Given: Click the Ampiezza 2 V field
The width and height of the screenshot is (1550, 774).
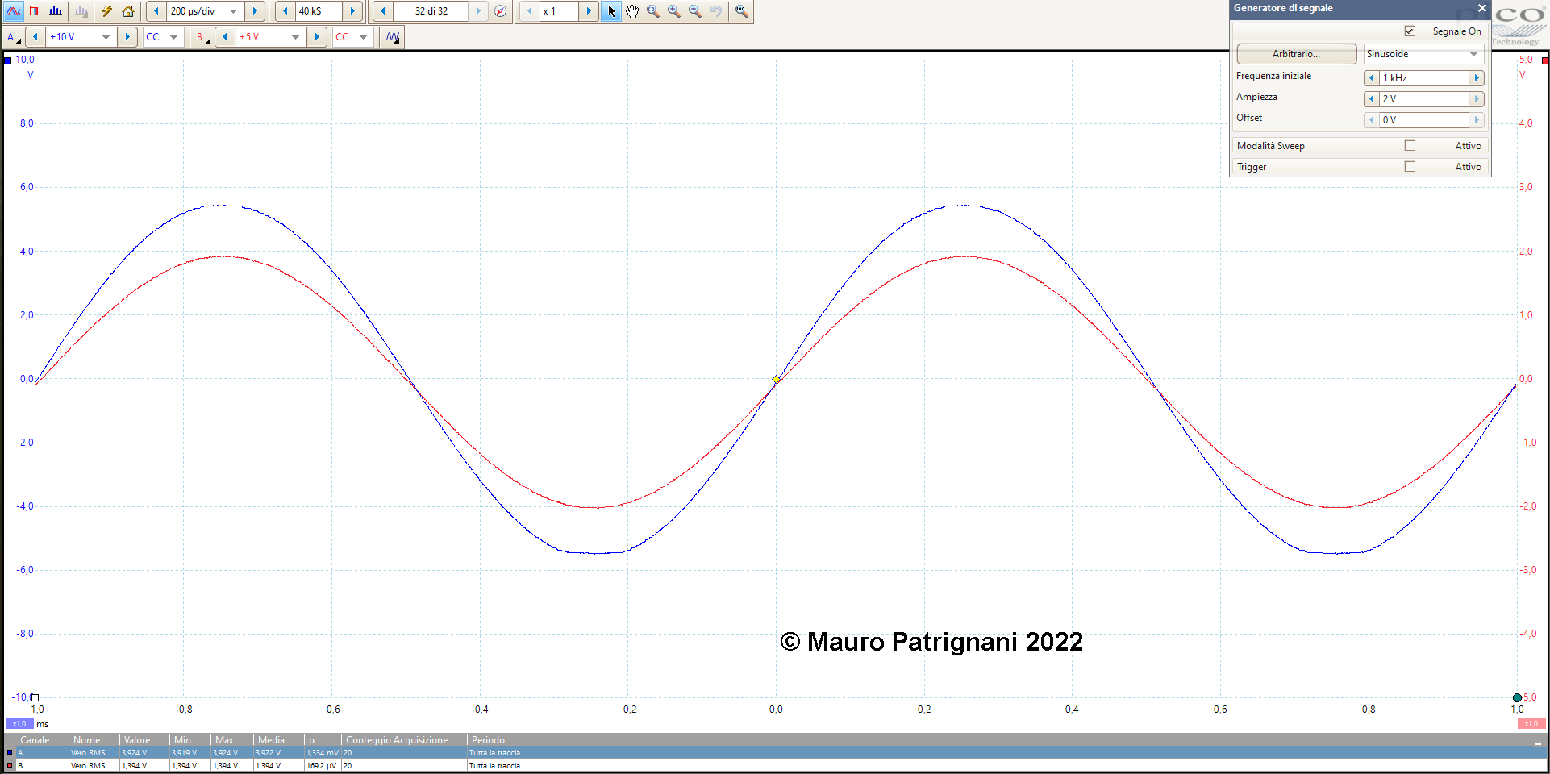Looking at the screenshot, I should click(x=1424, y=99).
